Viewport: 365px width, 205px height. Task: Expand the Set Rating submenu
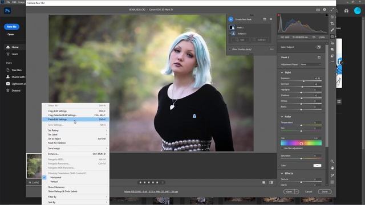(x=75, y=130)
